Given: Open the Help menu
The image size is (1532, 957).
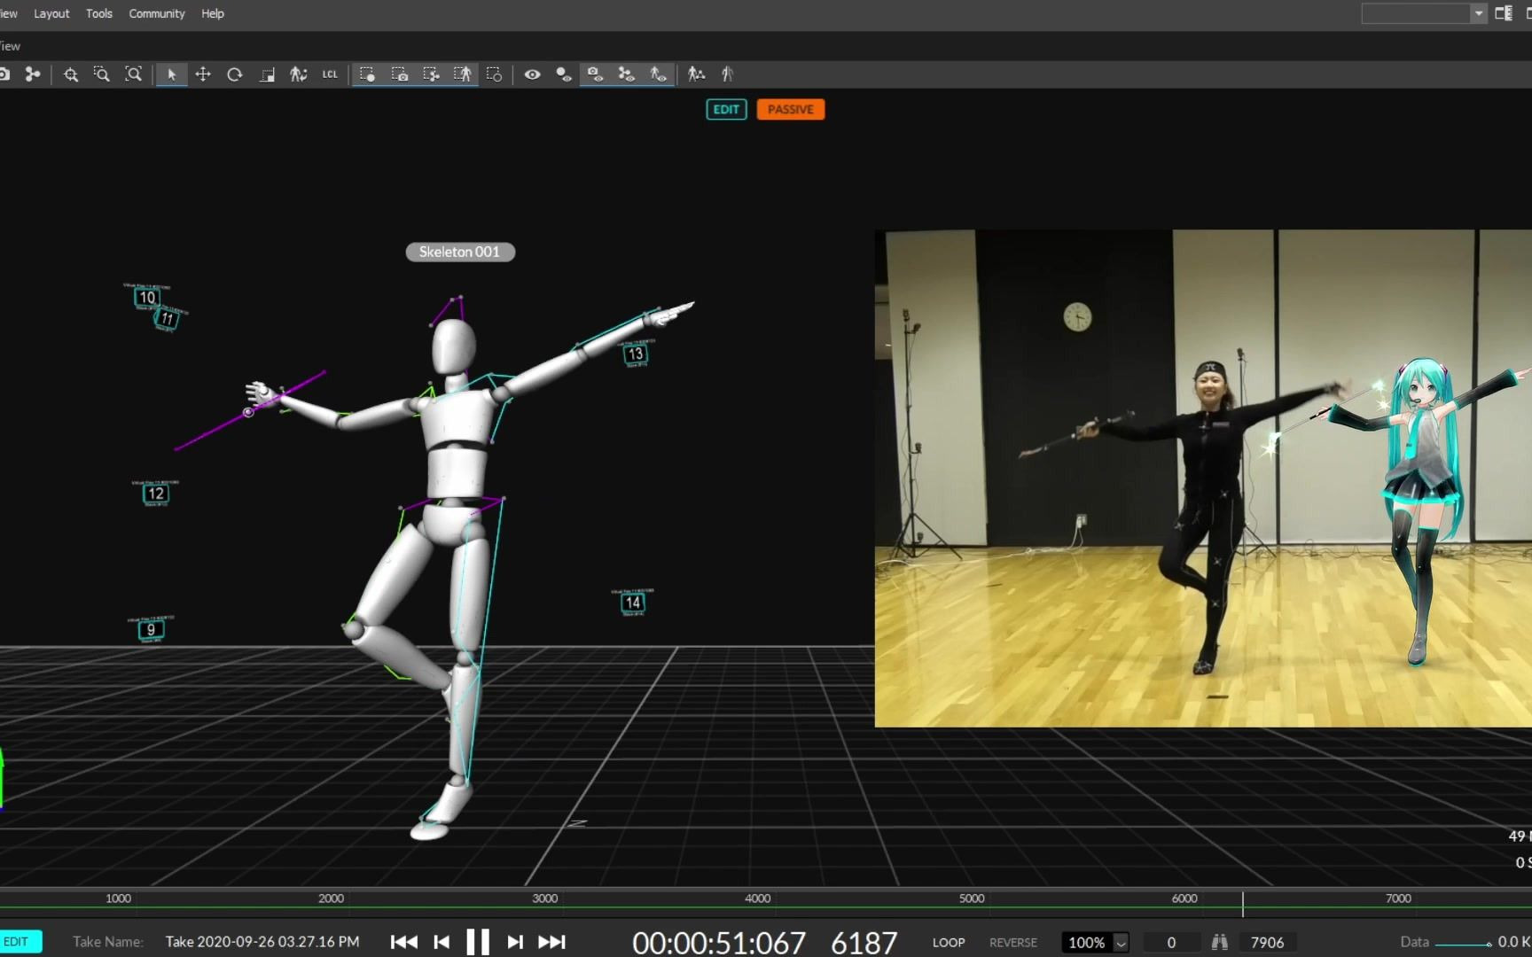Looking at the screenshot, I should point(213,13).
